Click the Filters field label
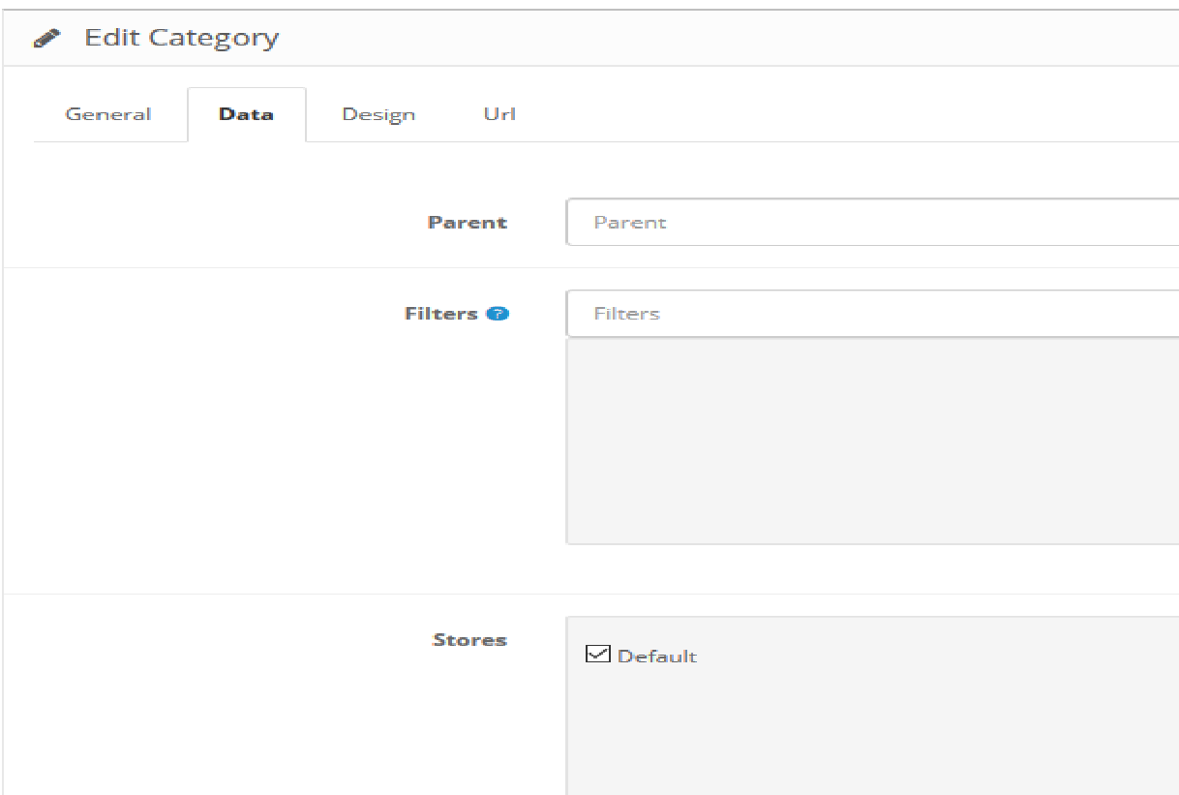The image size is (1179, 795). pyautogui.click(x=441, y=314)
